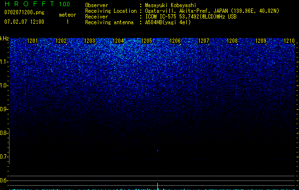Click the Receiver label
The height and width of the screenshot is (190, 299).
[96, 17]
